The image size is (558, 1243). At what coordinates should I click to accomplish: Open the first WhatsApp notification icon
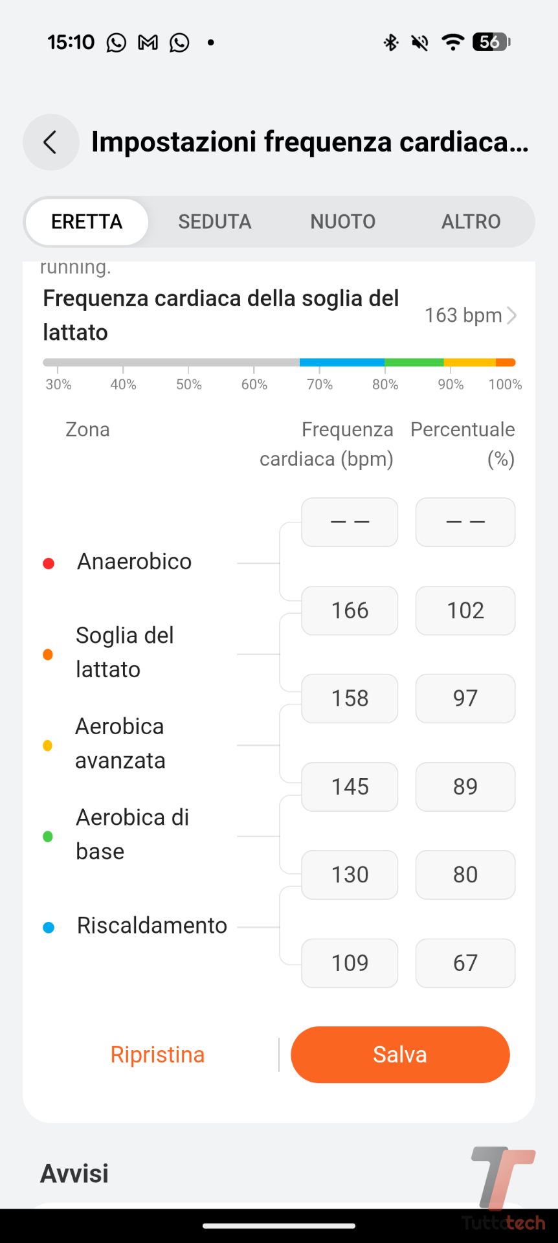tap(117, 43)
